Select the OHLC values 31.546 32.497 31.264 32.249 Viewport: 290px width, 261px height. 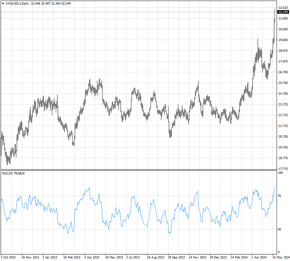click(51, 4)
